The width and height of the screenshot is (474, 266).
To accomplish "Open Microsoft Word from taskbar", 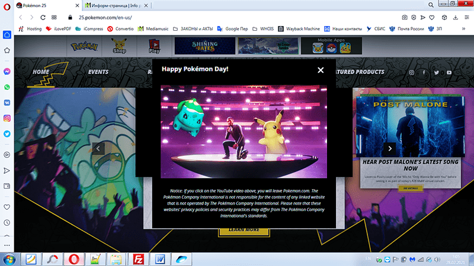I will pos(160,259).
